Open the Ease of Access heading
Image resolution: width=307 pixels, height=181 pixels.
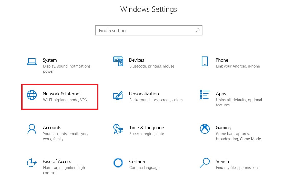(57, 161)
